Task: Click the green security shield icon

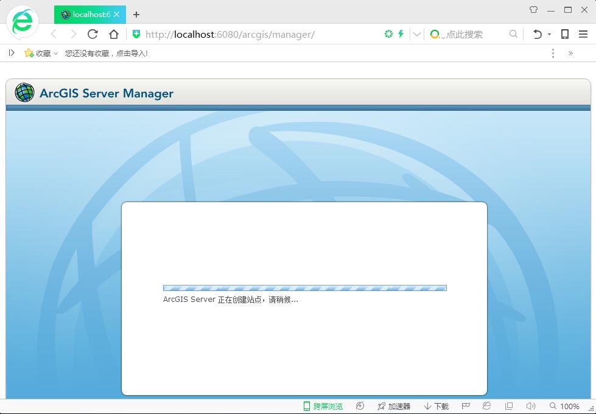Action: click(x=136, y=34)
